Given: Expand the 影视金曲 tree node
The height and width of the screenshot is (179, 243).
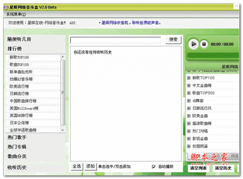Looking at the screenshot, I should (x=189, y=139).
